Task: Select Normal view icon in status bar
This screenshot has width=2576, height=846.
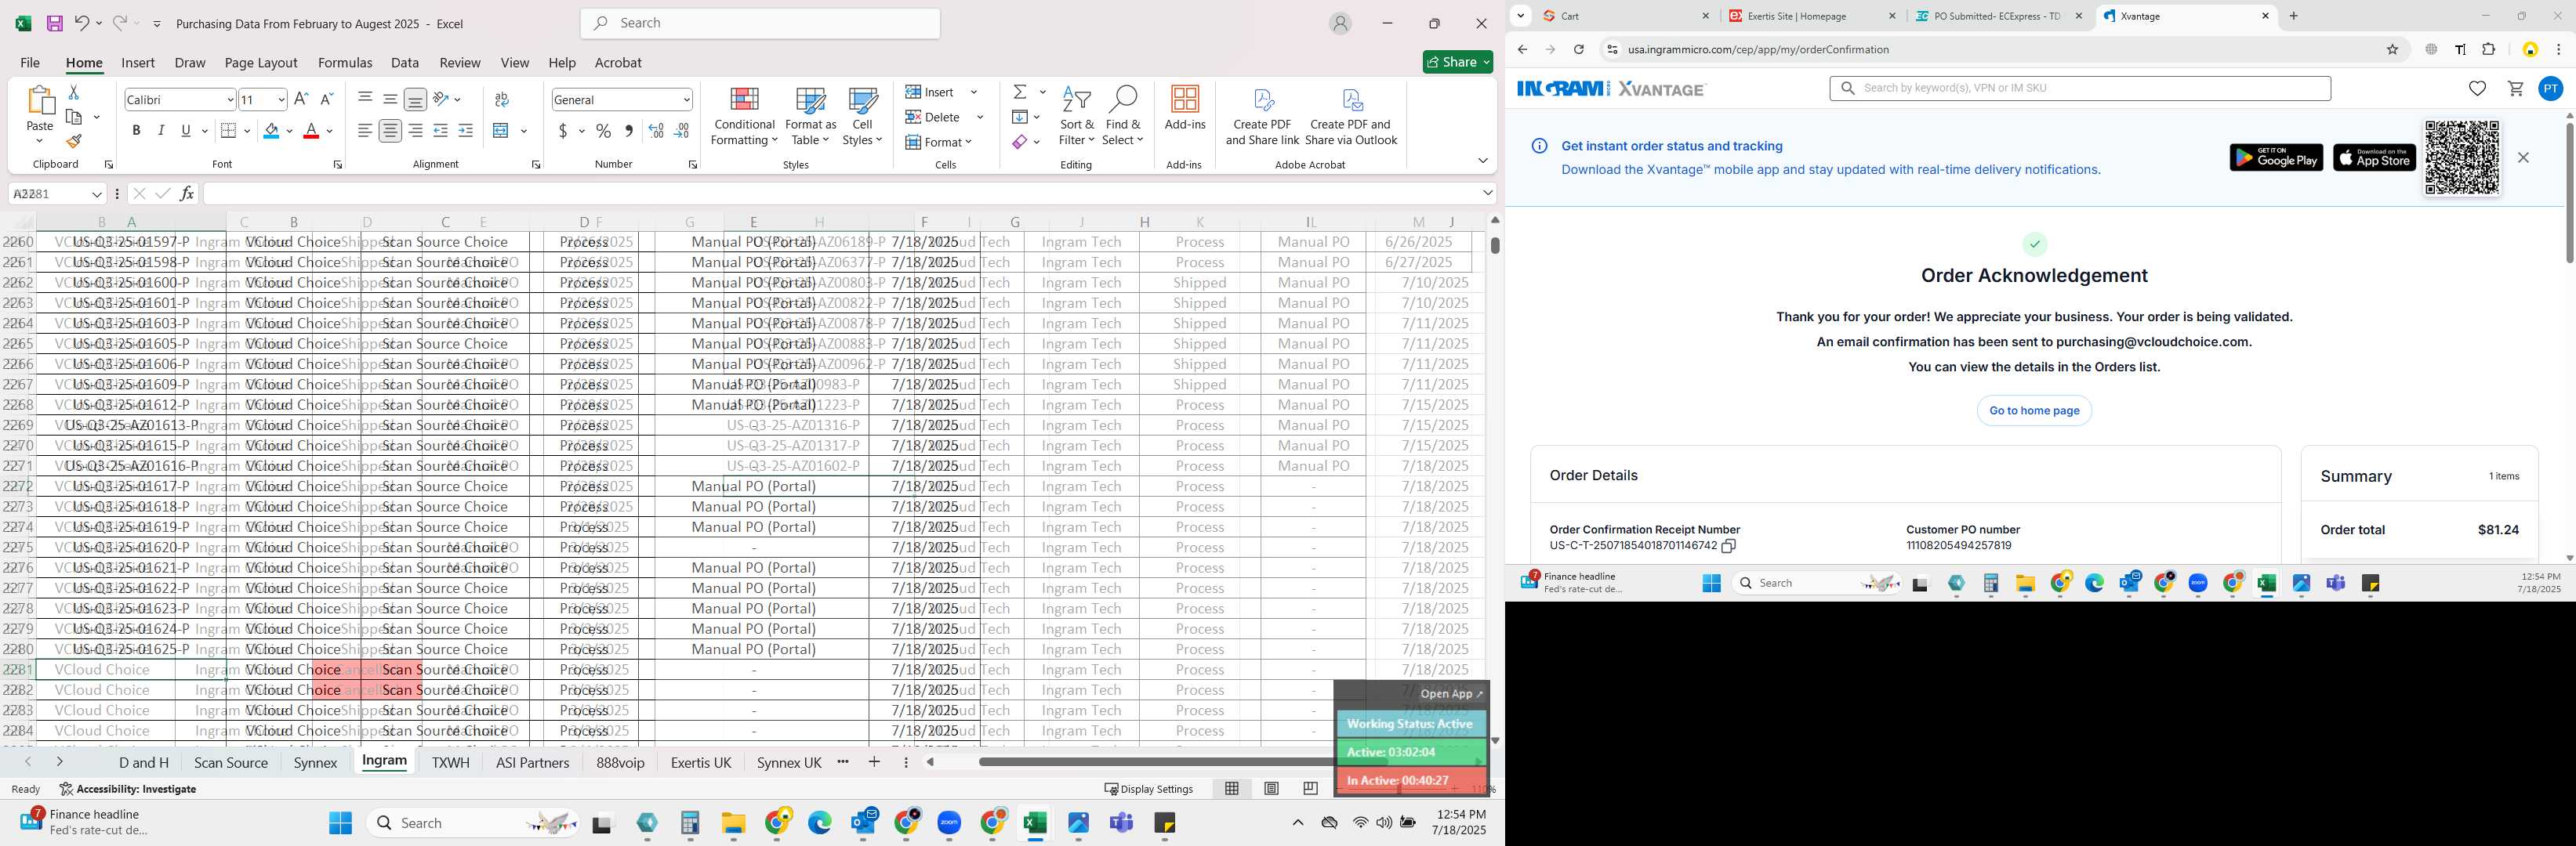Action: tap(1232, 788)
